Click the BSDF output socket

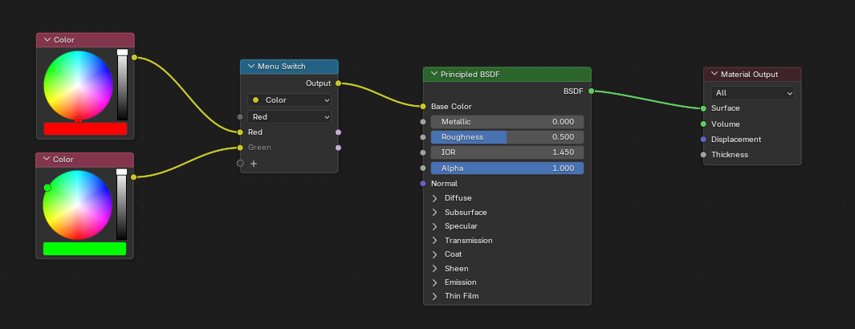591,91
